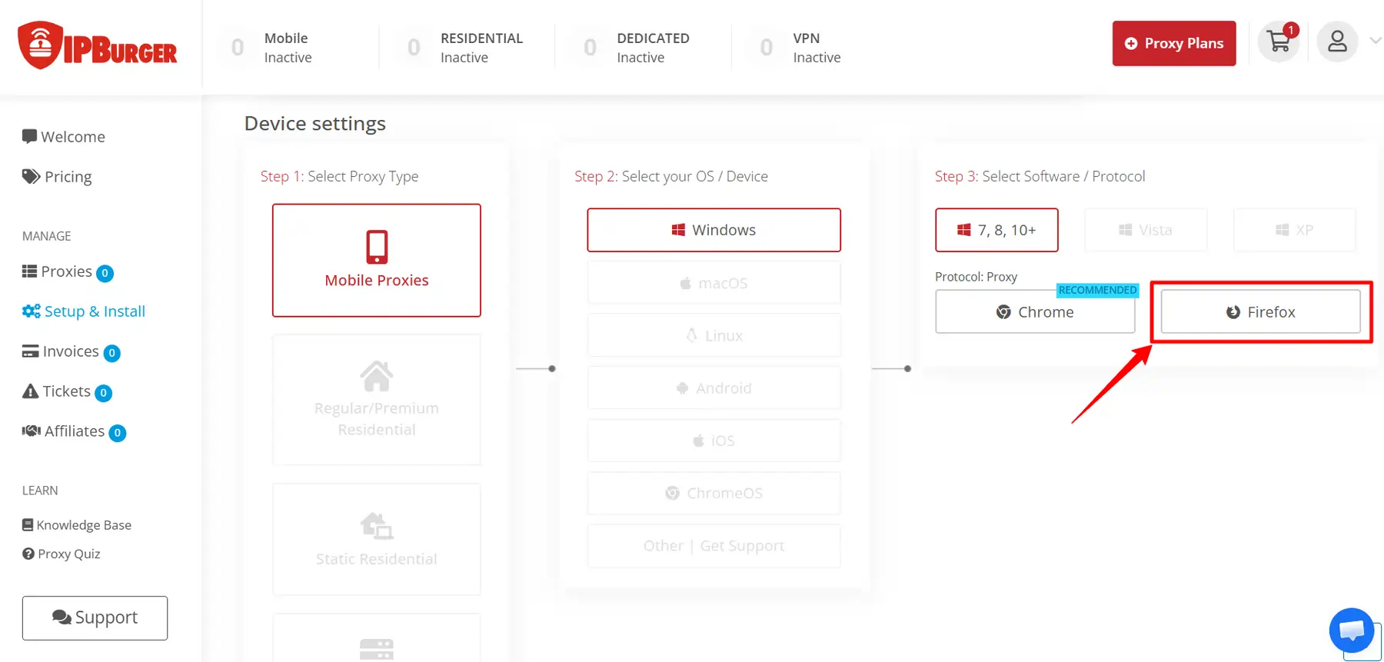Click Other | Get Support option
The height and width of the screenshot is (662, 1384).
point(714,546)
